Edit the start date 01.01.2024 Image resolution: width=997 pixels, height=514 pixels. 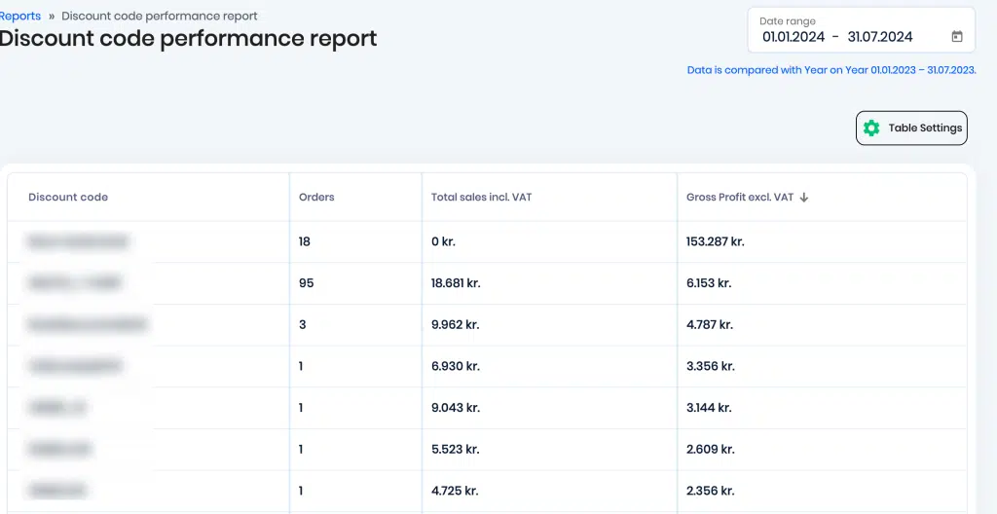click(x=794, y=37)
